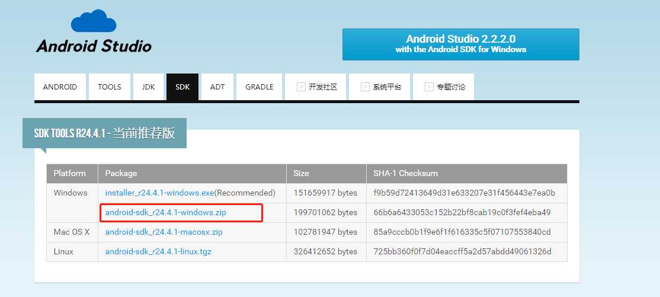Click the checksum starting with 725bb360

click(462, 251)
